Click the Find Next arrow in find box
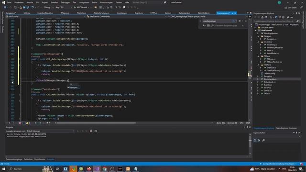The height and width of the screenshot is (172, 306). tap(240, 21)
